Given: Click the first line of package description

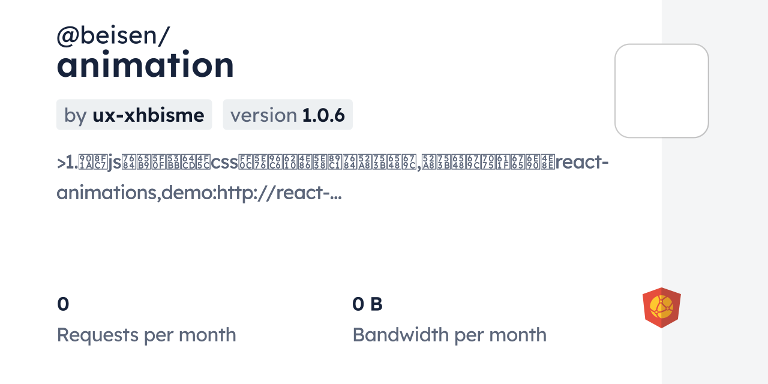Looking at the screenshot, I should [x=333, y=163].
